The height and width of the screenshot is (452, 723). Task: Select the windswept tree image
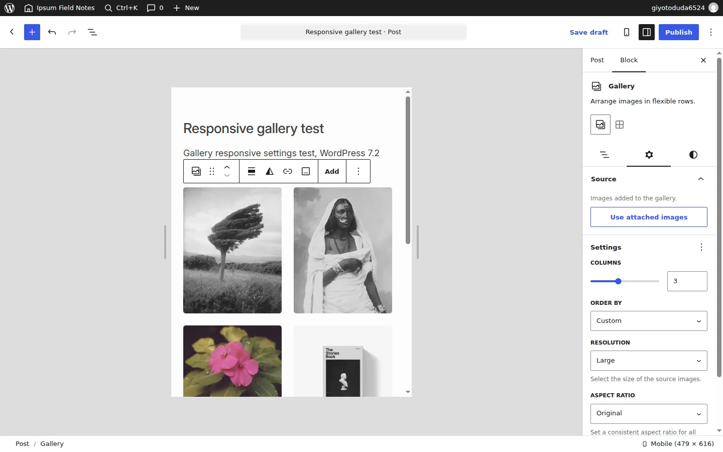point(232,250)
